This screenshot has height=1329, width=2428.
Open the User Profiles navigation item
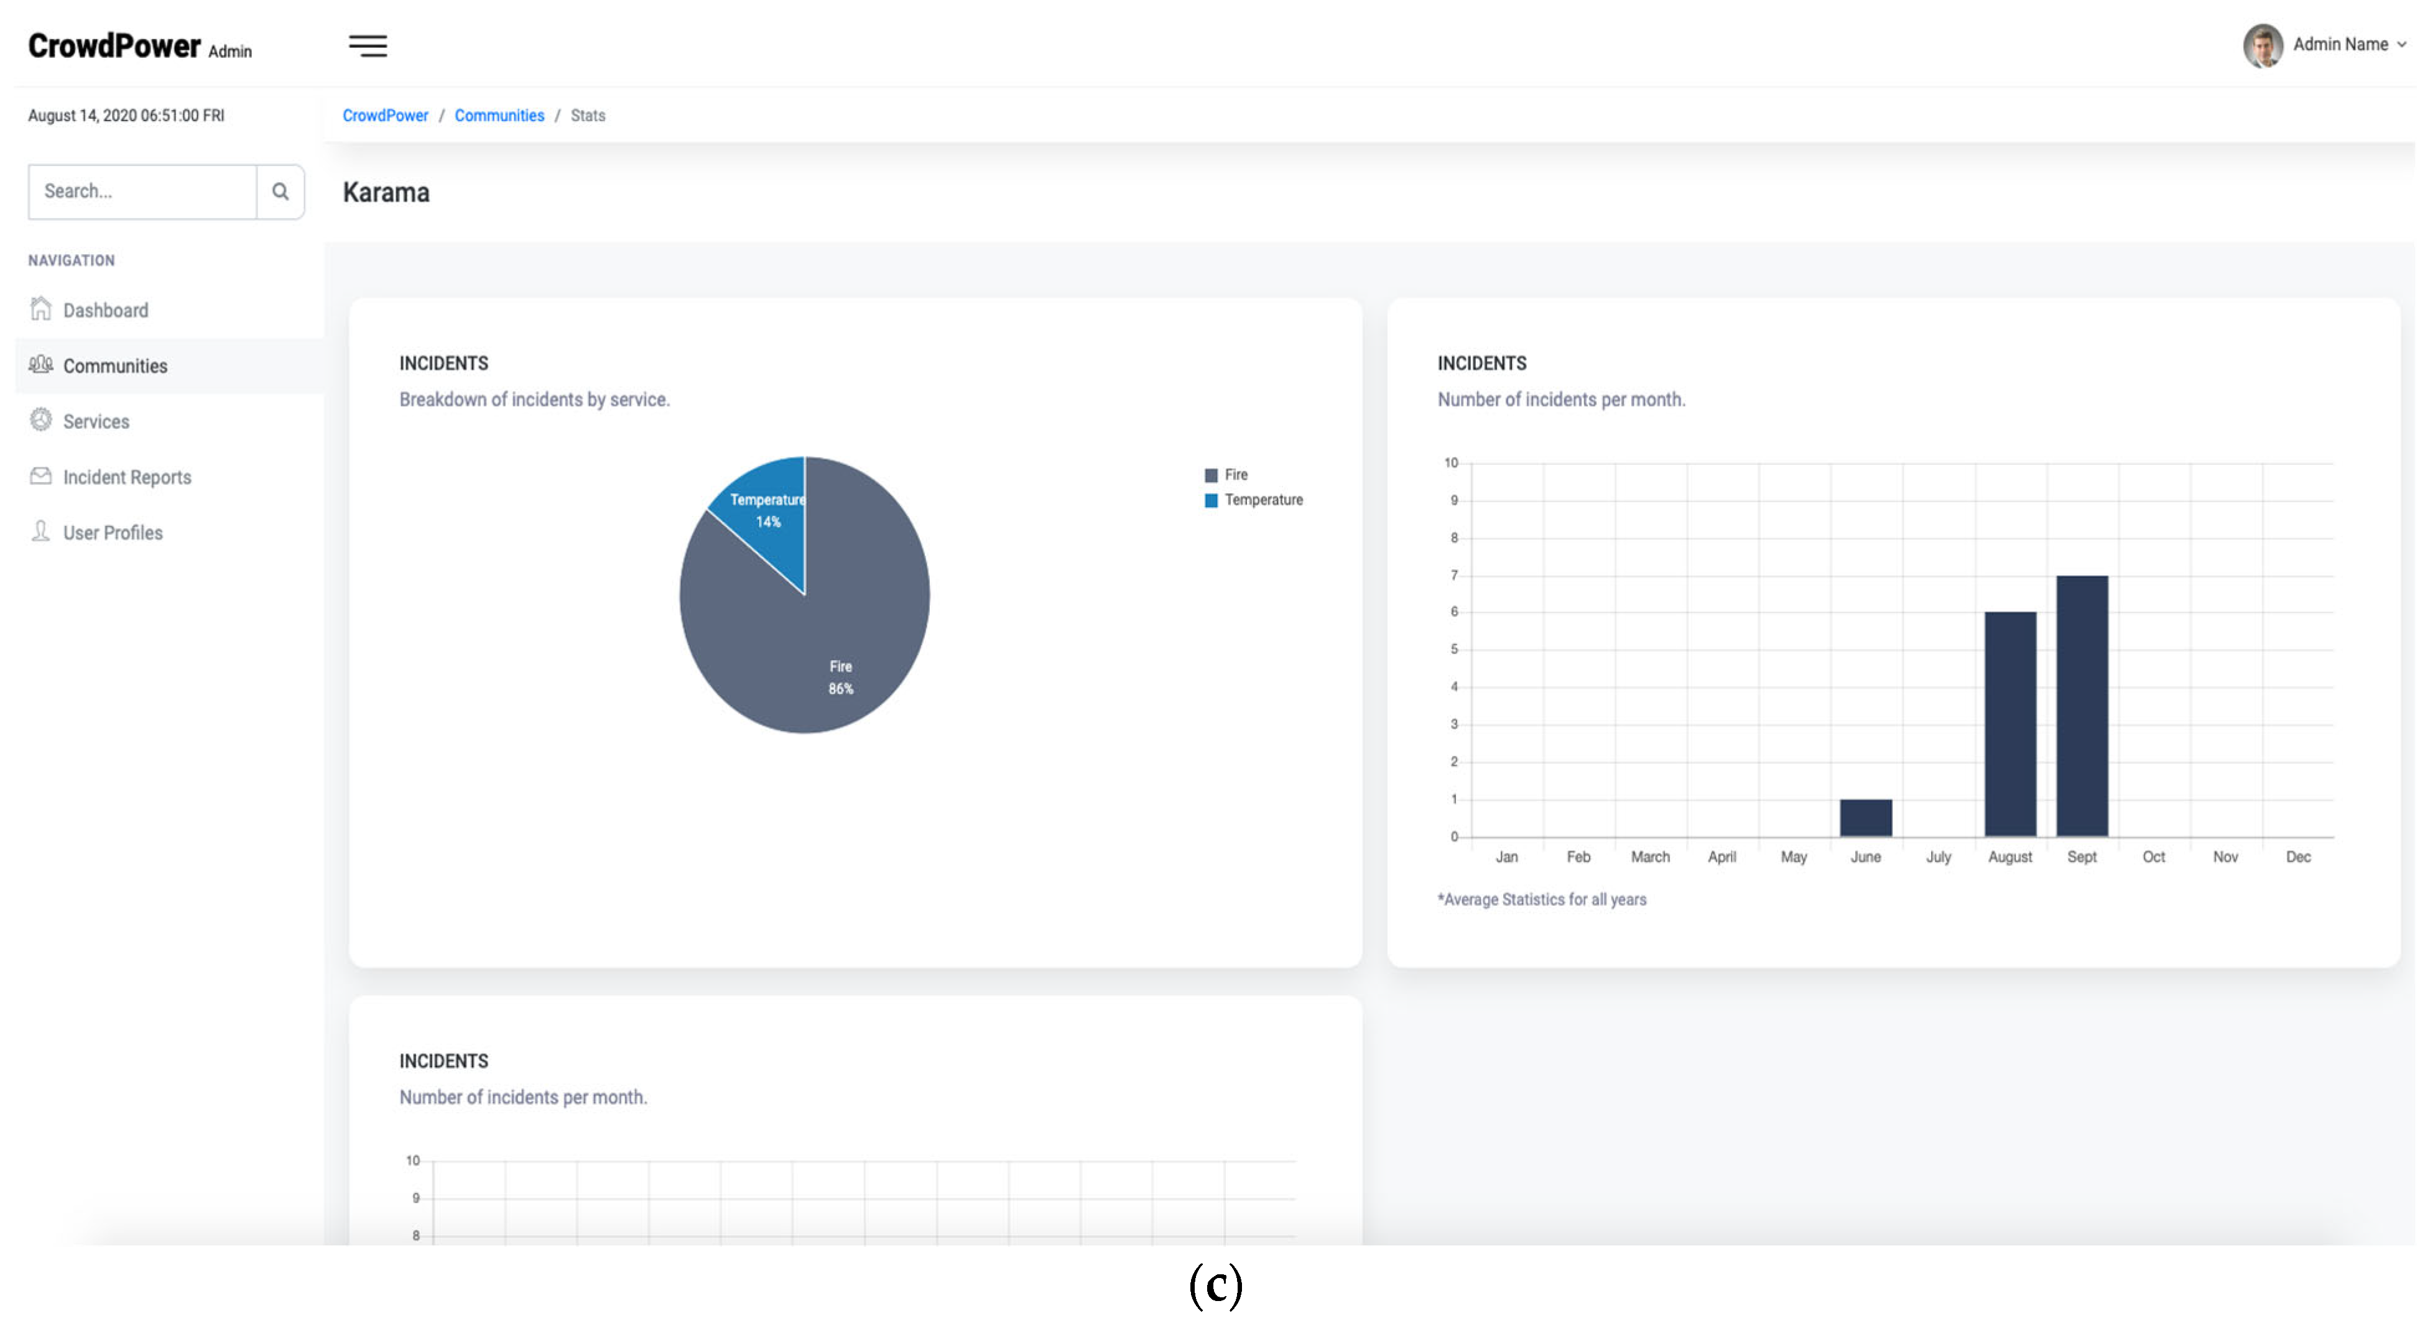(113, 532)
